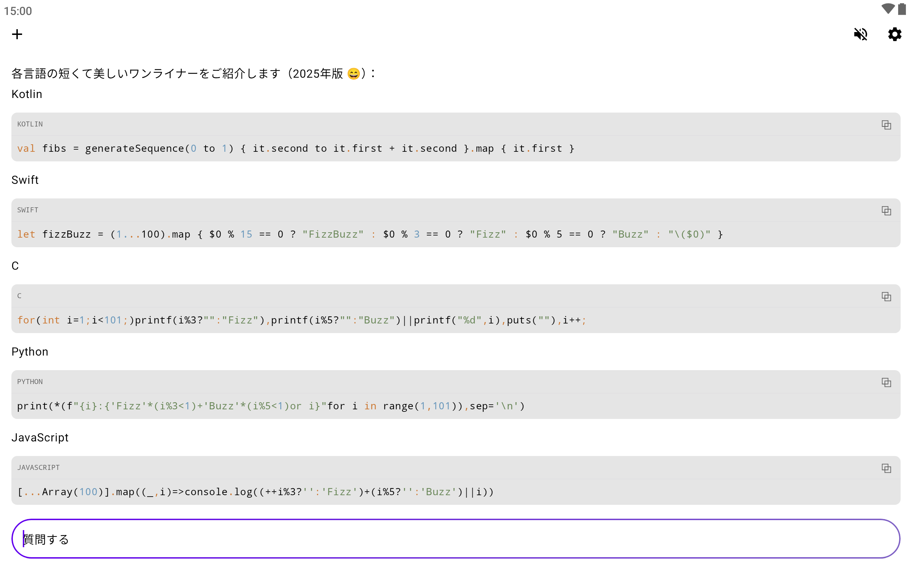The height and width of the screenshot is (570, 912).
Task: Click the JAVASCRIPT code block header label
Action: click(x=38, y=468)
